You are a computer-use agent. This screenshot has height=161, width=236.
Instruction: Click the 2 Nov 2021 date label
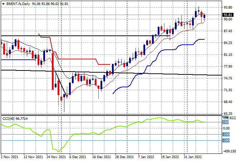10,157
